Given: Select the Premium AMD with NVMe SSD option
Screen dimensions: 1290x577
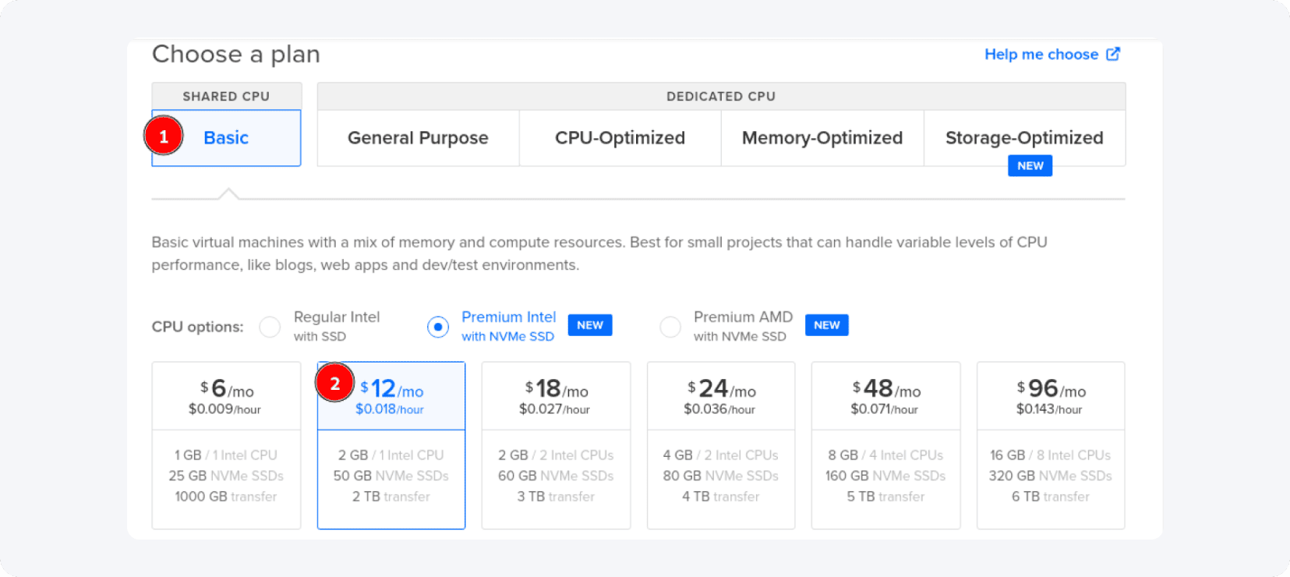Looking at the screenshot, I should click(670, 327).
